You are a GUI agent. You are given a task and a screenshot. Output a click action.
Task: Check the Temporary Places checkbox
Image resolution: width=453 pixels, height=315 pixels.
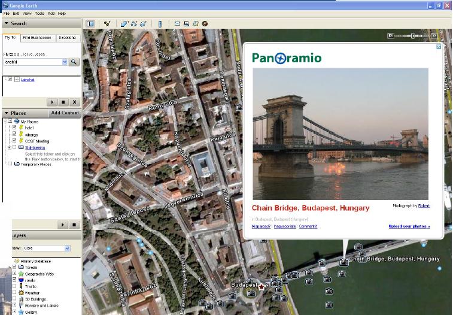(10, 164)
